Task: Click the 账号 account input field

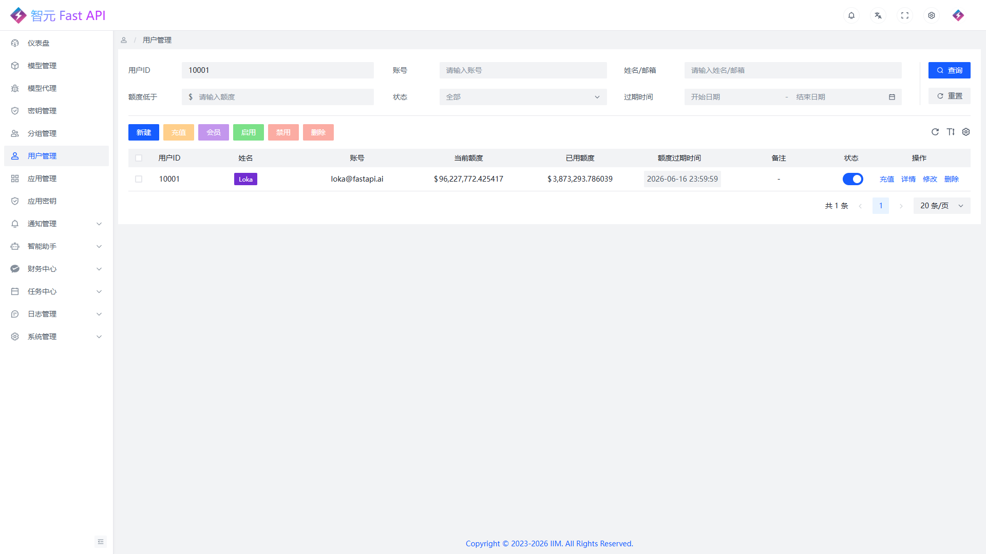Action: click(523, 70)
